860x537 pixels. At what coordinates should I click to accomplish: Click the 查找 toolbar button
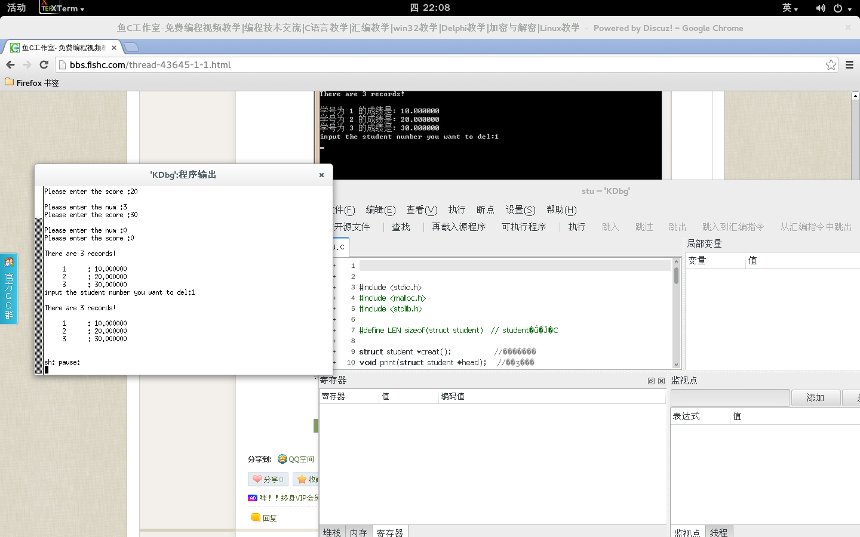(x=401, y=227)
